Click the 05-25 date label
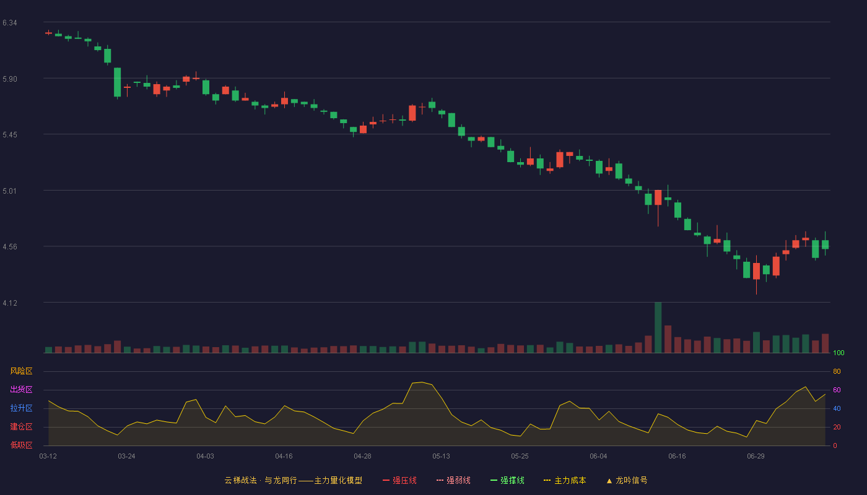 [x=520, y=456]
